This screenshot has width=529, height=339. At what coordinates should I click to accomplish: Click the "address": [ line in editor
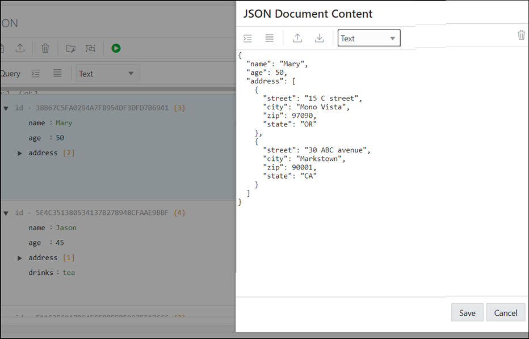[271, 81]
